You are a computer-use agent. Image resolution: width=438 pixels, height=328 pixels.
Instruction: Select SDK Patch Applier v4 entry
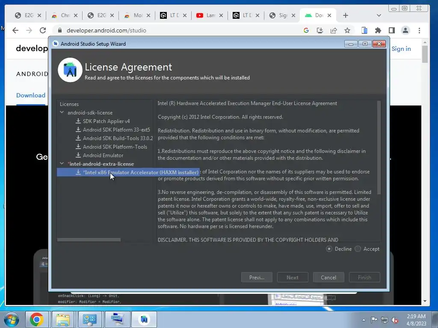(106, 121)
